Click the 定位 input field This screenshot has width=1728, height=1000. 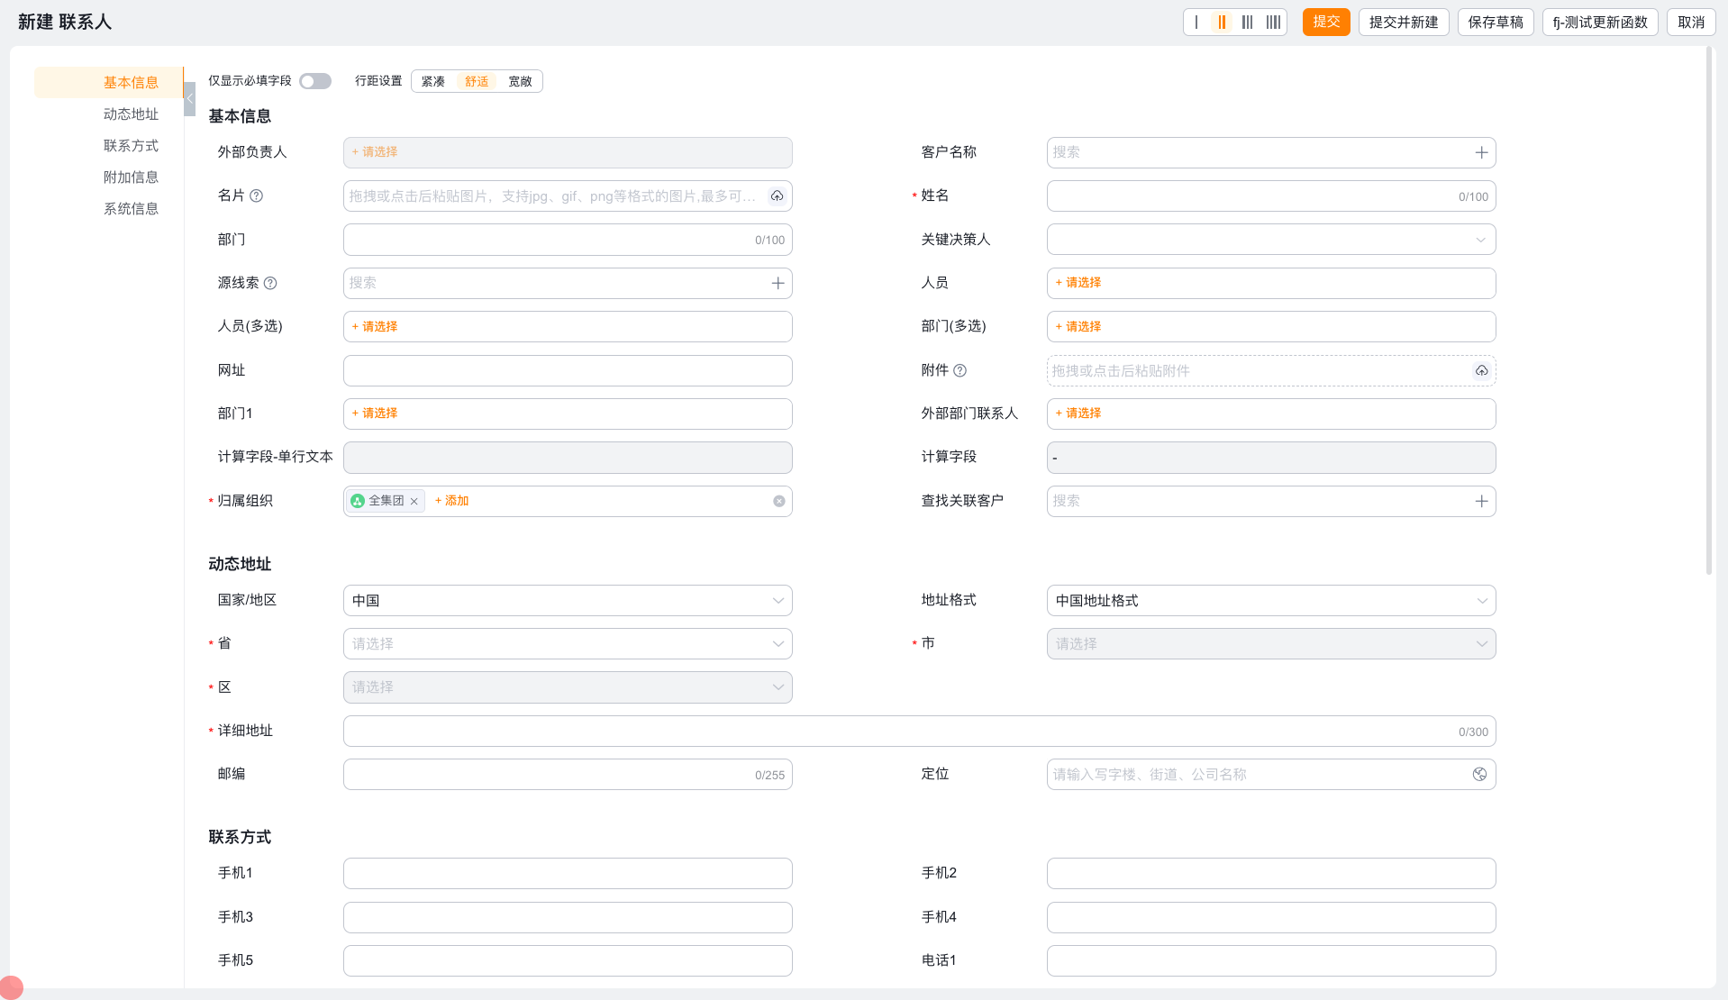1271,775
